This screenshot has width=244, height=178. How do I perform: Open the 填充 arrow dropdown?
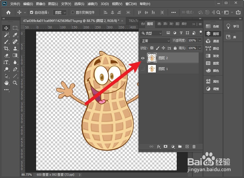(x=200, y=48)
